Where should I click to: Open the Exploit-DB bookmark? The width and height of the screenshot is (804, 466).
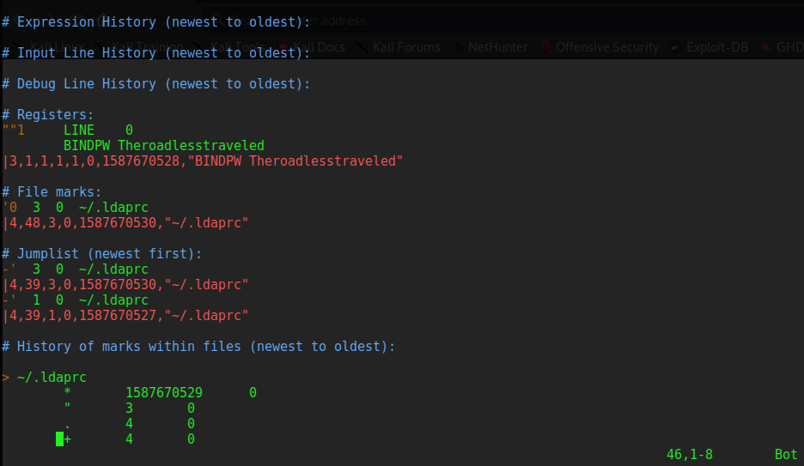click(x=716, y=47)
